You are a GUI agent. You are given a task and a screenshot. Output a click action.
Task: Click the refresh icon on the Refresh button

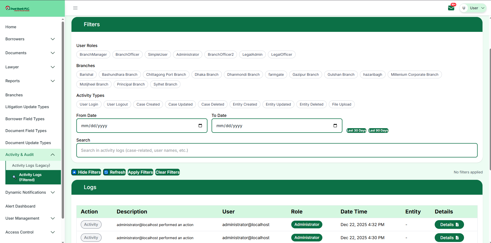(106, 172)
